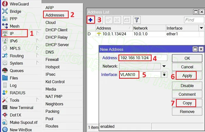Screen dimensions: 205x132
Task: Expand the MPLS submenu arrow
Action: (38, 48)
